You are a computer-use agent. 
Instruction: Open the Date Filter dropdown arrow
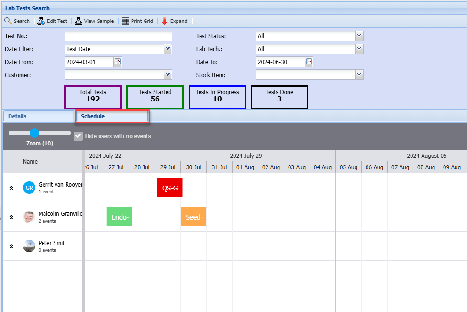pyautogui.click(x=167, y=49)
